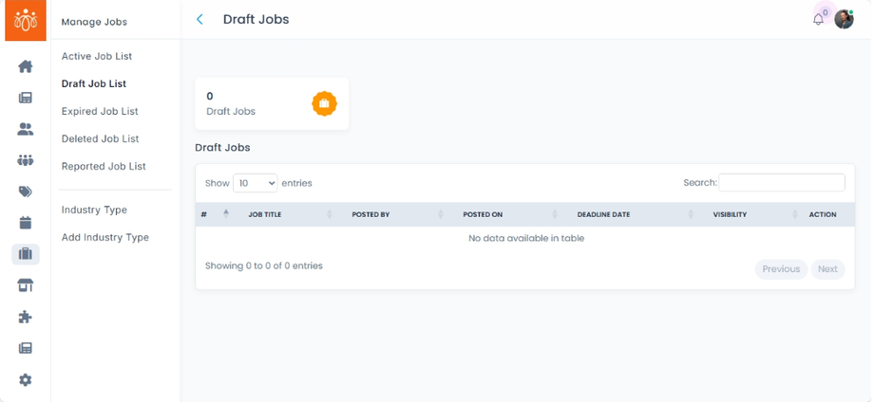874x402 pixels.
Task: Click the Next pagination button
Action: (827, 269)
